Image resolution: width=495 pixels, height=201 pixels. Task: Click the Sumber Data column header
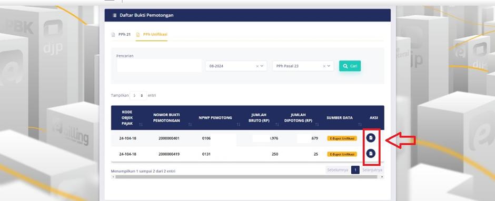(x=340, y=118)
